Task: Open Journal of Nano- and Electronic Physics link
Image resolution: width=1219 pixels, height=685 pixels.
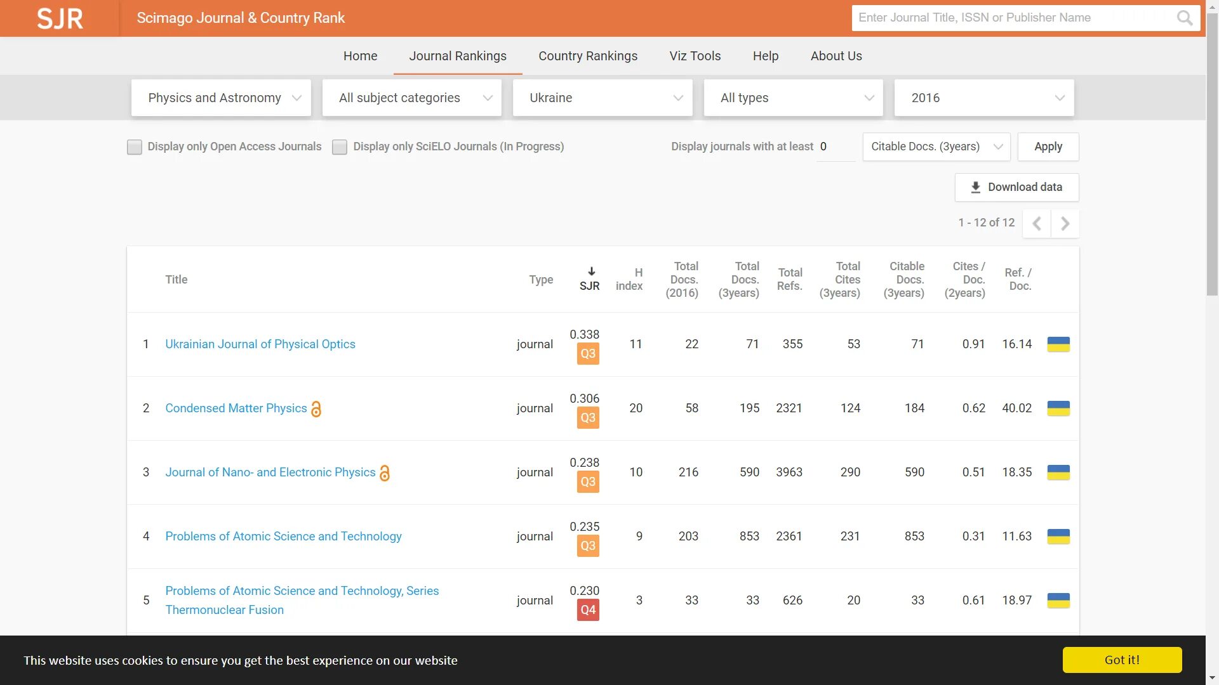Action: point(270,473)
